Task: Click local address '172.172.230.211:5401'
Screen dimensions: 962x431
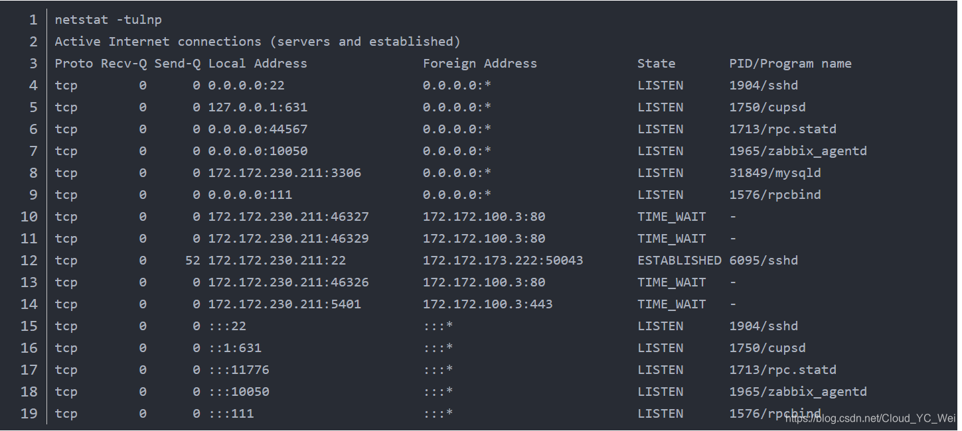Action: point(285,304)
